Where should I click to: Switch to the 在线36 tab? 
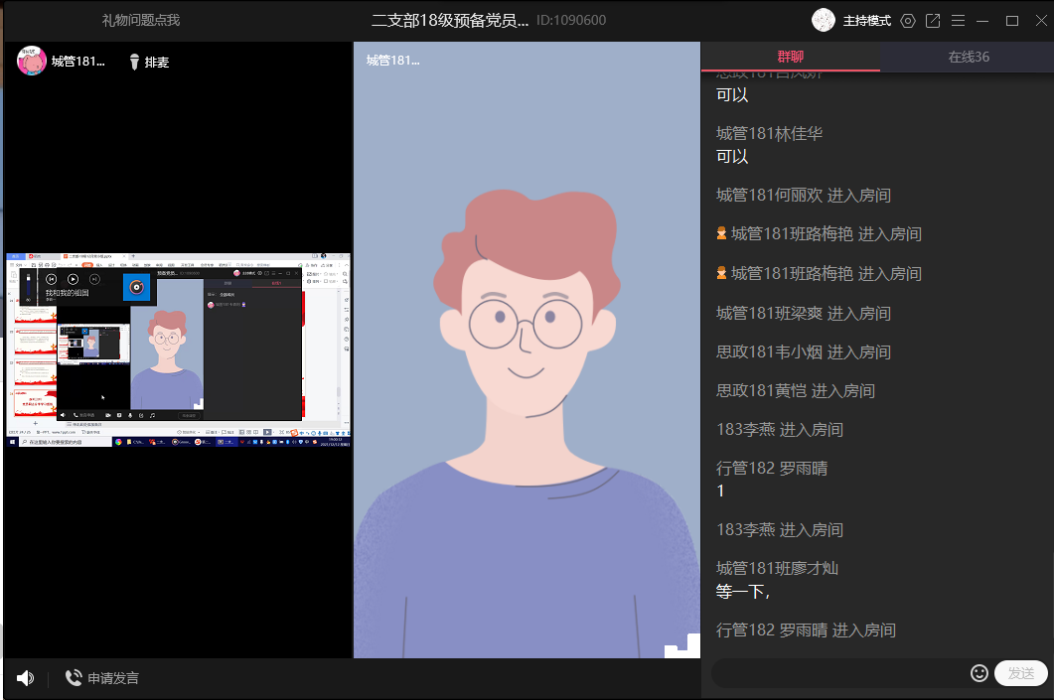point(968,57)
